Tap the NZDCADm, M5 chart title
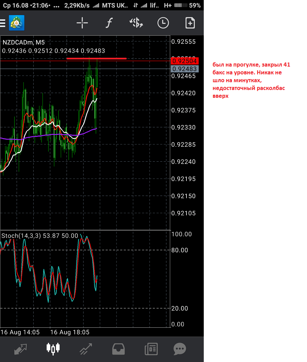The height and width of the screenshot is (362, 307). [23, 42]
